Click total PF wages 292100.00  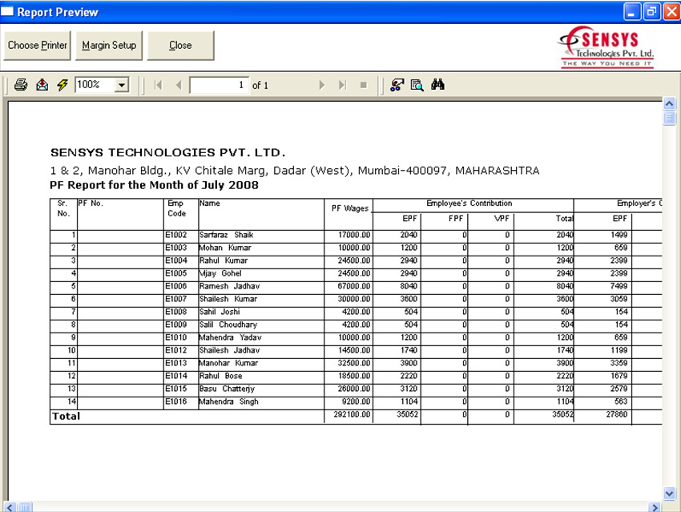click(352, 414)
